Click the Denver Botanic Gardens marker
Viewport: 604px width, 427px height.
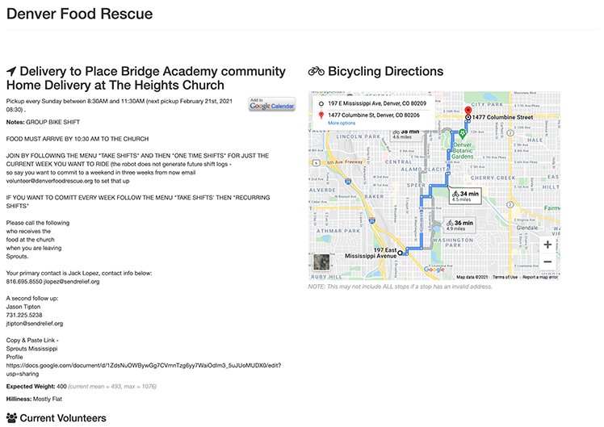click(x=463, y=134)
